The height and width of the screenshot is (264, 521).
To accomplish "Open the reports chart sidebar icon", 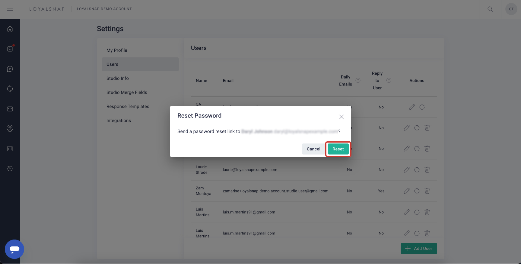I will [x=10, y=149].
